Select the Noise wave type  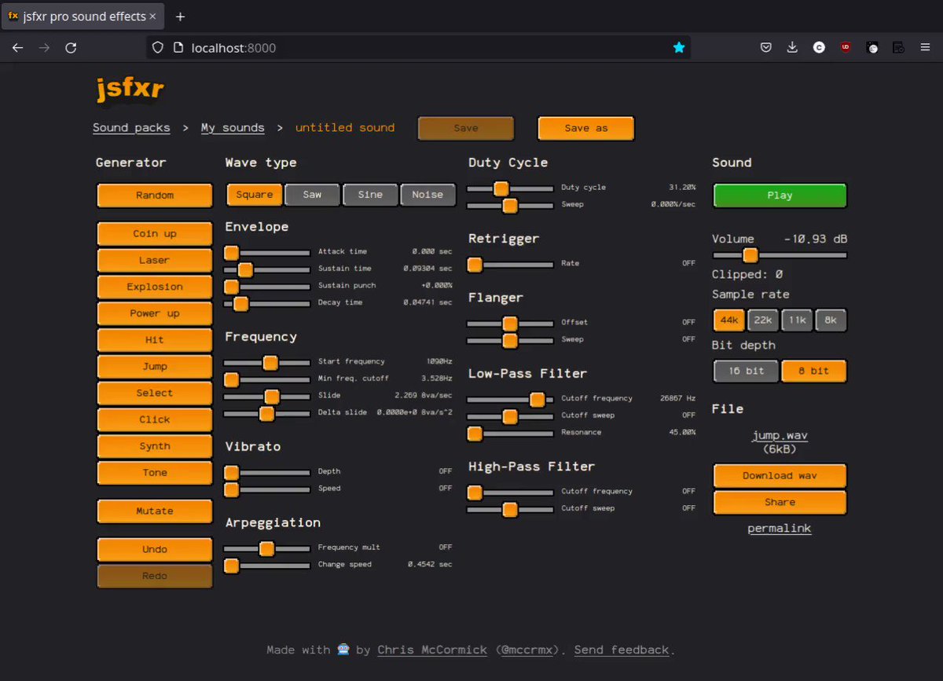coord(427,195)
